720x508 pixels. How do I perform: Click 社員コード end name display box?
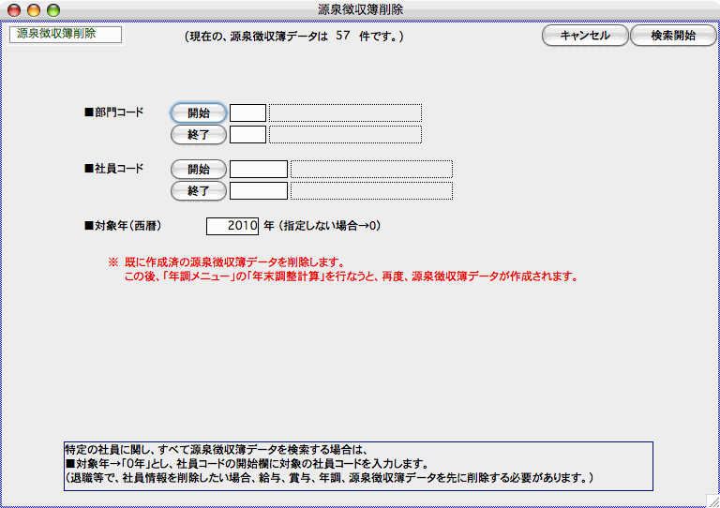(371, 191)
